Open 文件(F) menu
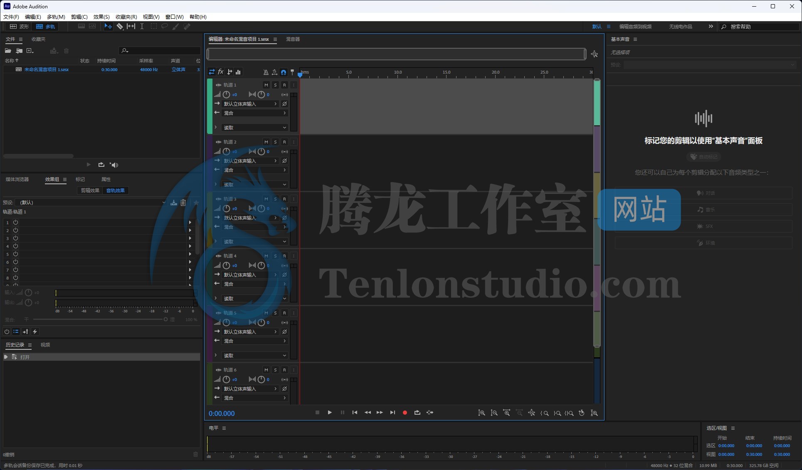The height and width of the screenshot is (470, 802). (x=11, y=17)
